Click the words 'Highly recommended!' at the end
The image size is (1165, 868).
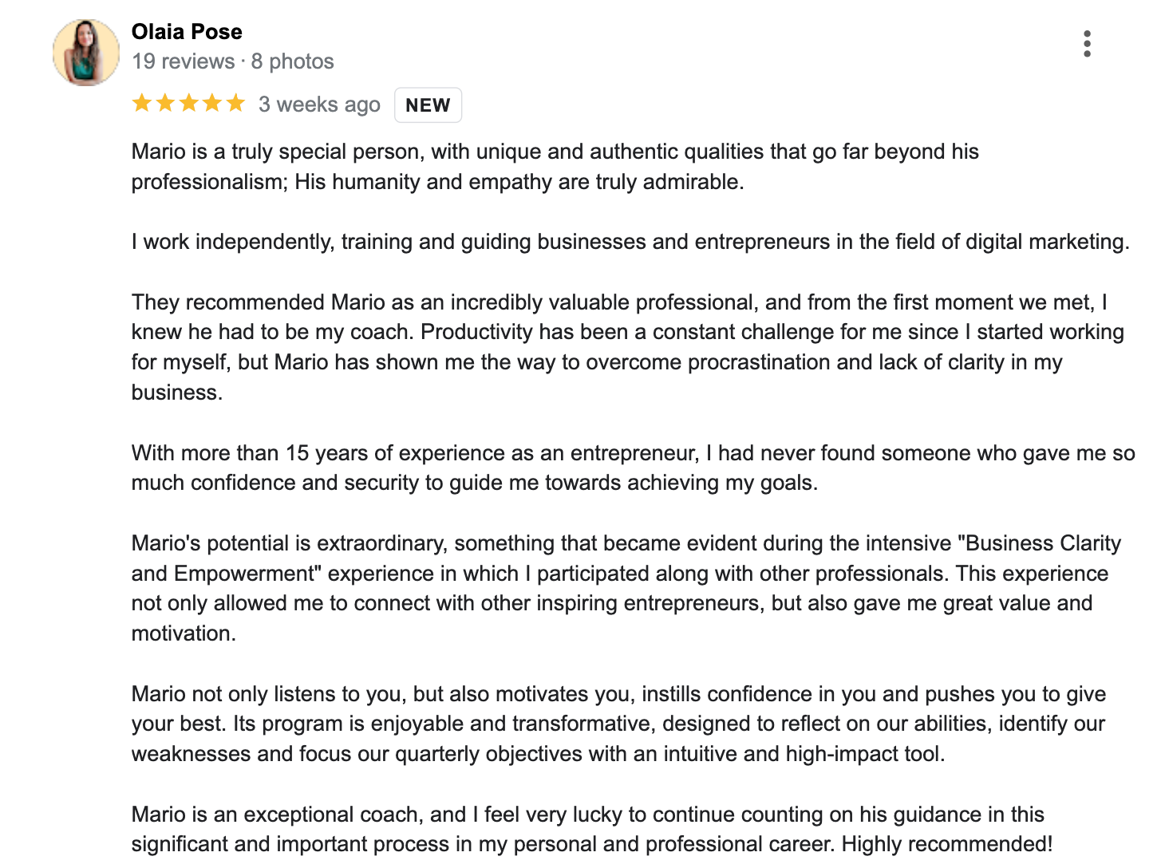(x=947, y=844)
